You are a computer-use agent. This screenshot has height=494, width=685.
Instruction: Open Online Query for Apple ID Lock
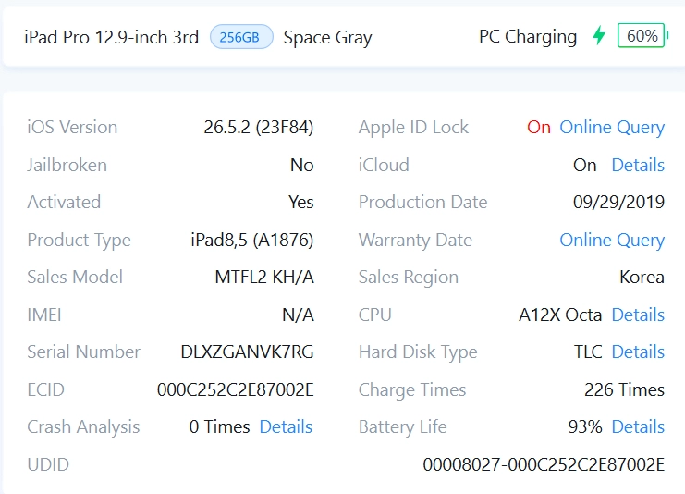click(612, 128)
